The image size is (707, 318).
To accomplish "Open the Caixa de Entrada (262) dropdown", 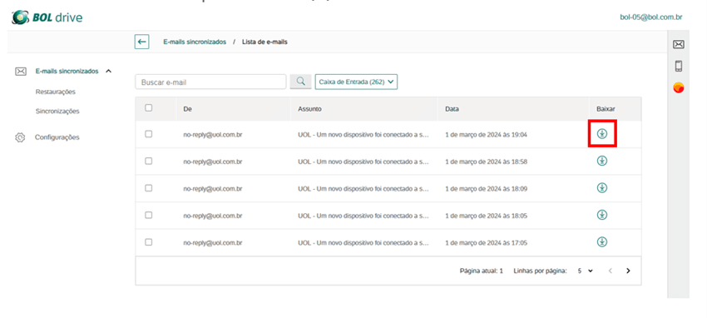I will (356, 82).
